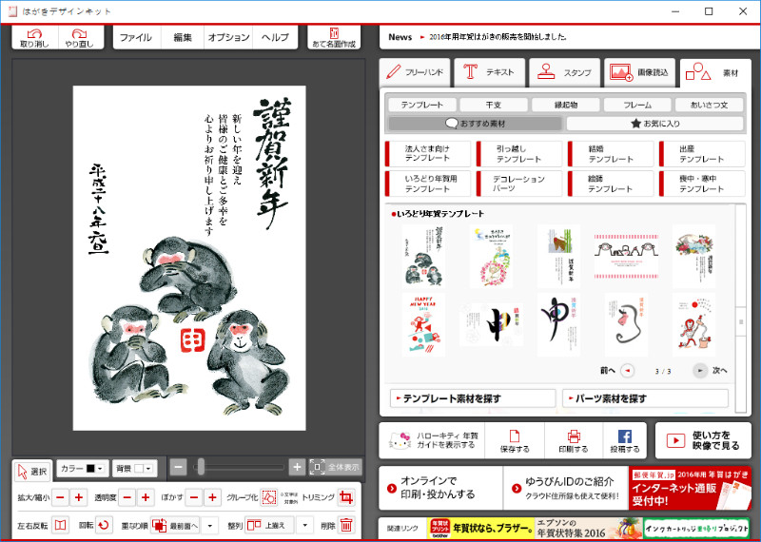Click 投稿する Facebook post icon

click(625, 440)
